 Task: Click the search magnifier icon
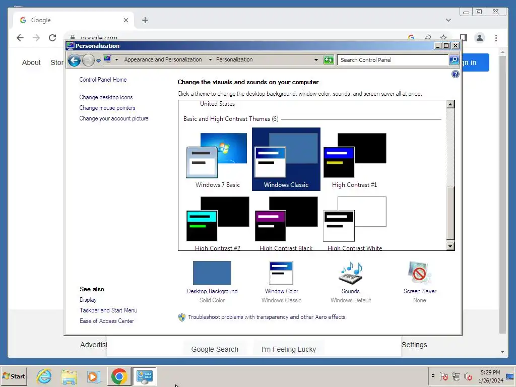(454, 60)
